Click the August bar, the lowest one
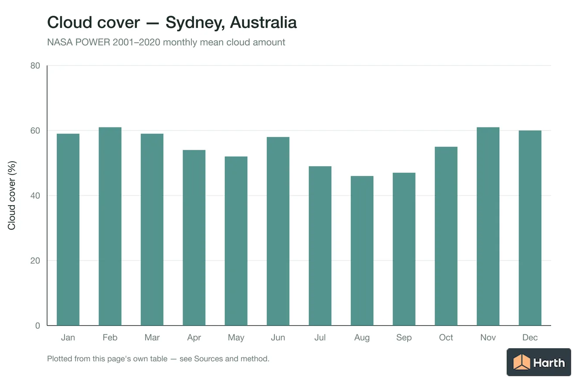The height and width of the screenshot is (391, 586). point(362,251)
